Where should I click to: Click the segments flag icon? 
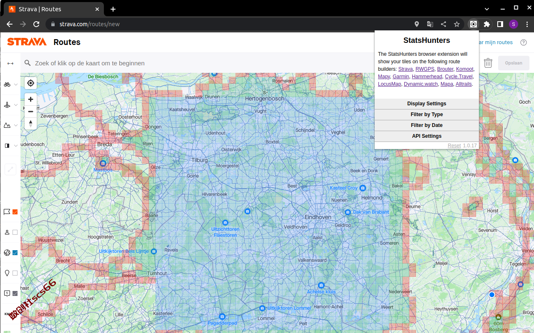point(7,212)
